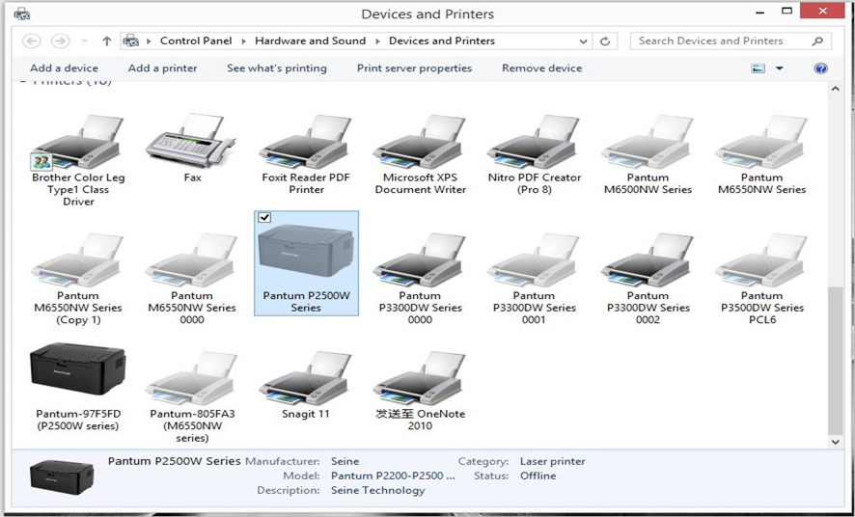Click the Pantum P2200-P2500 model value
Screen dimensions: 855x517
pyautogui.click(x=393, y=476)
